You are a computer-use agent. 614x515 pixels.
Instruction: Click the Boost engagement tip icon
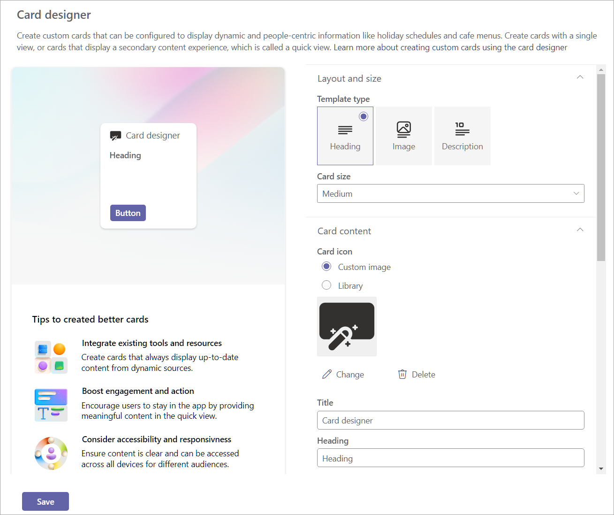(51, 405)
